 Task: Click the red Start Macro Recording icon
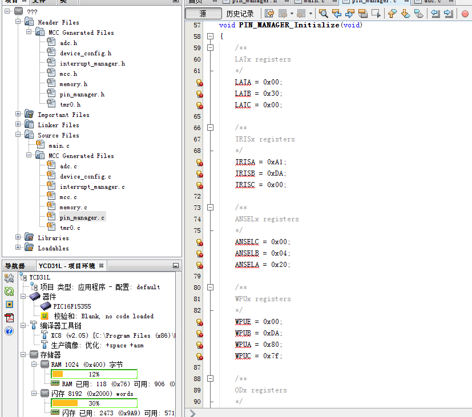465,14
